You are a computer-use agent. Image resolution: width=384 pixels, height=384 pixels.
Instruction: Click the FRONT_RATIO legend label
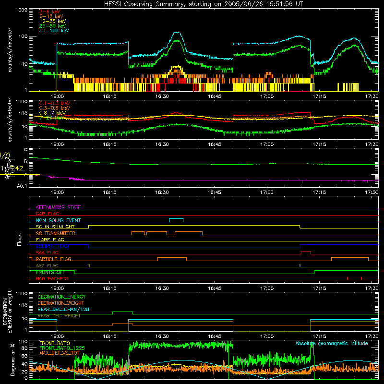[55, 343]
